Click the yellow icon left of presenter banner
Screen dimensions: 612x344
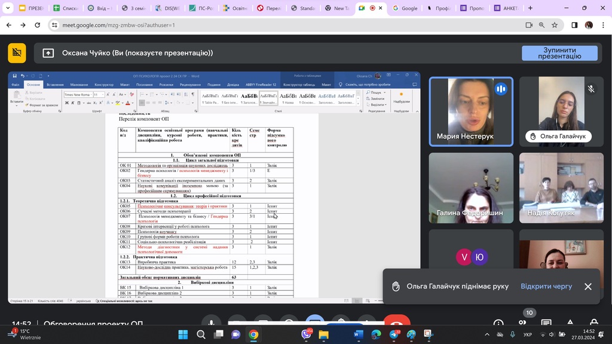pyautogui.click(x=17, y=53)
